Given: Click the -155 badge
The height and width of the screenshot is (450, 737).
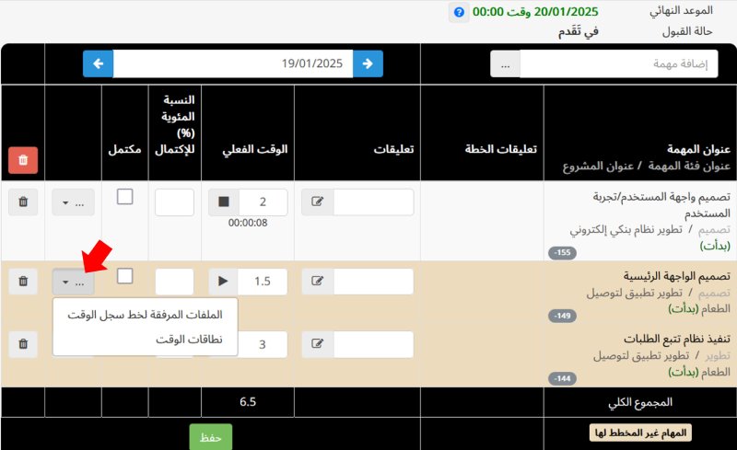Looking at the screenshot, I should pos(562,253).
